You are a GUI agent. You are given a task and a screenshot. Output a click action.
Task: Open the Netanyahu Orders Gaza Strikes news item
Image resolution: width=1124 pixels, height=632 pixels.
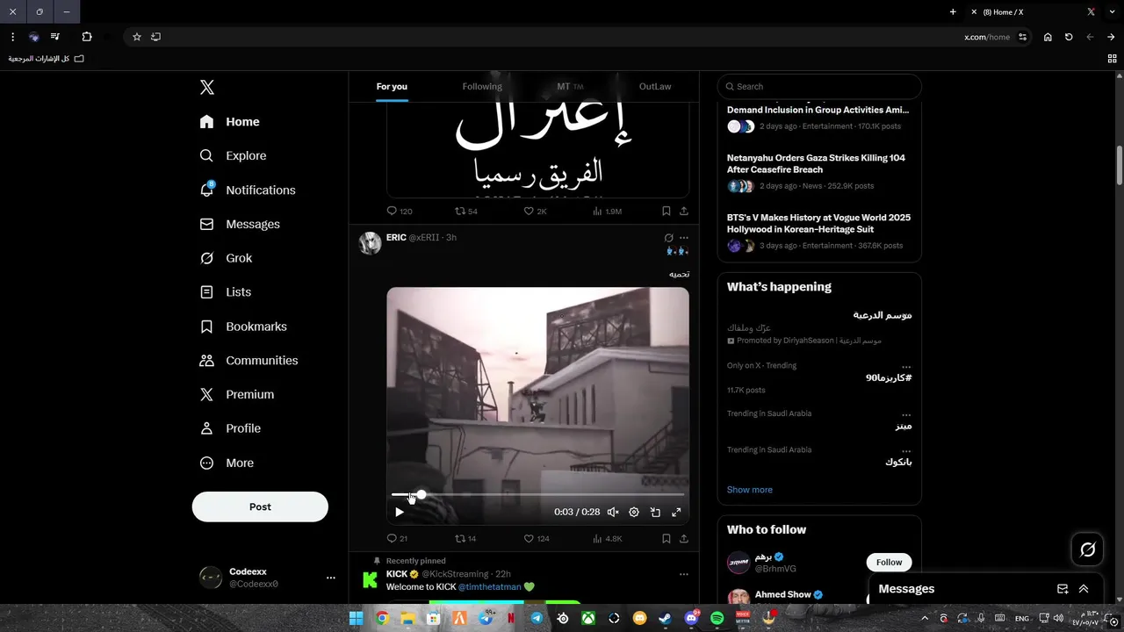coord(819,170)
